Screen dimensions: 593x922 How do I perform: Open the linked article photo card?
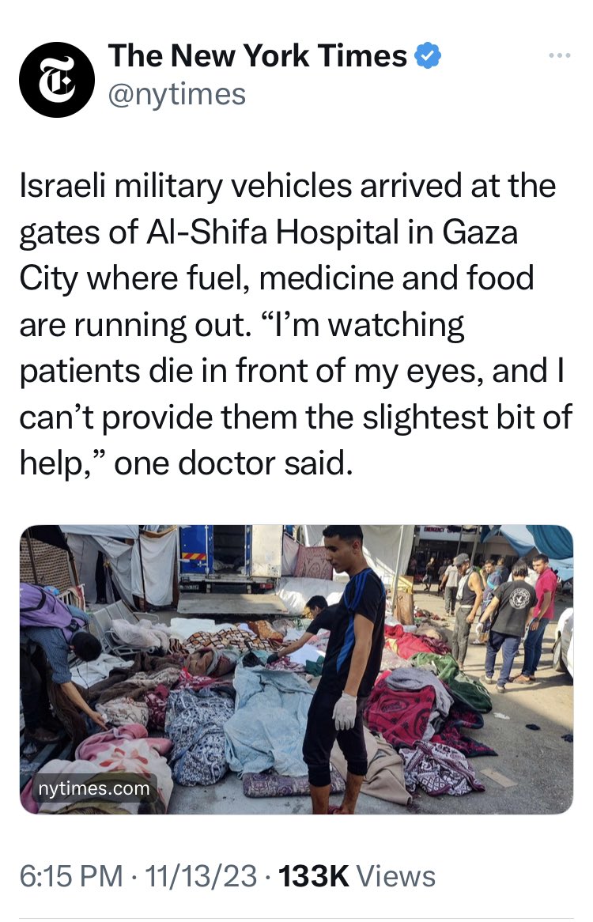(296, 669)
